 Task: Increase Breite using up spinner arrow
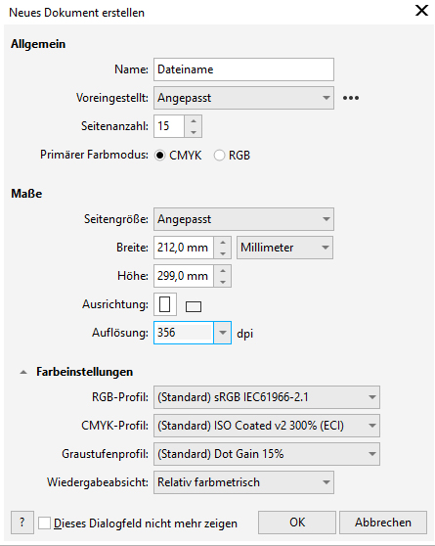coord(223,243)
